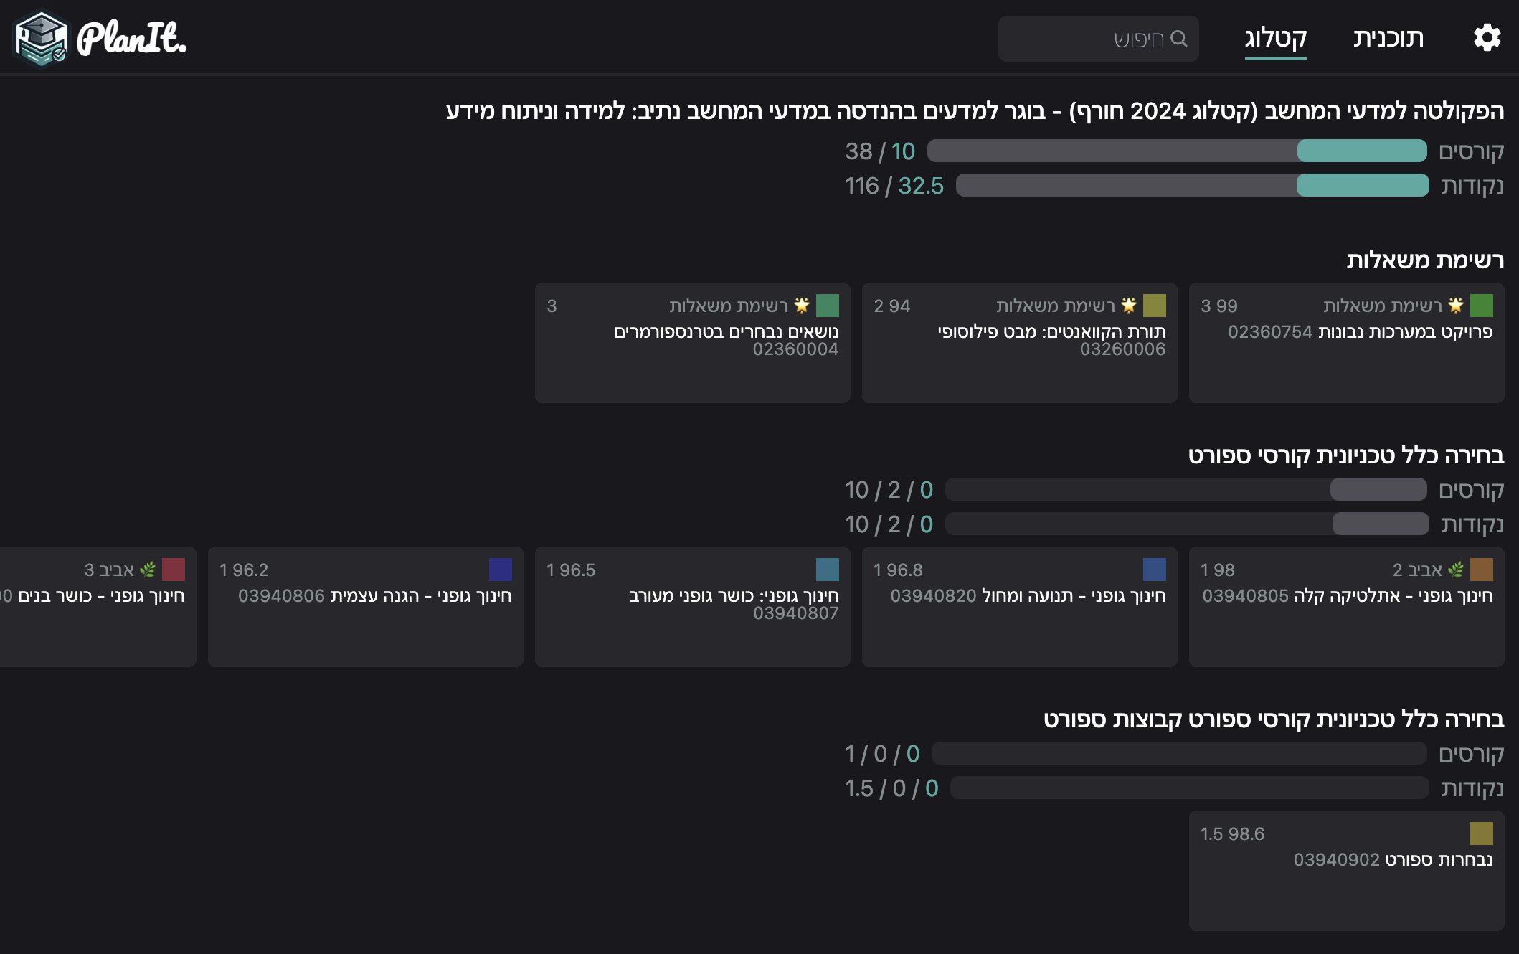Open the נבחרות ספורט course card

click(1346, 871)
